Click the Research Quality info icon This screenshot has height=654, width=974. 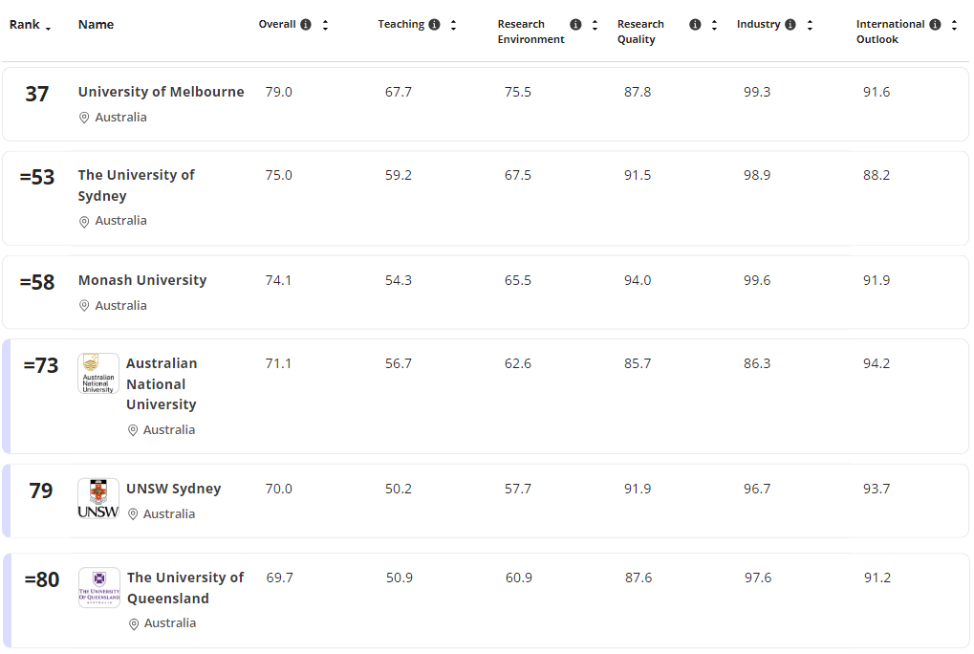click(695, 25)
